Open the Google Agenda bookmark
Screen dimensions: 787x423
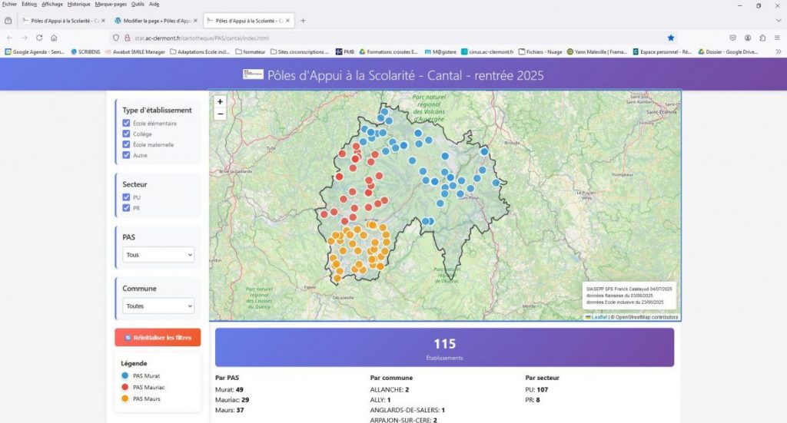pyautogui.click(x=35, y=52)
